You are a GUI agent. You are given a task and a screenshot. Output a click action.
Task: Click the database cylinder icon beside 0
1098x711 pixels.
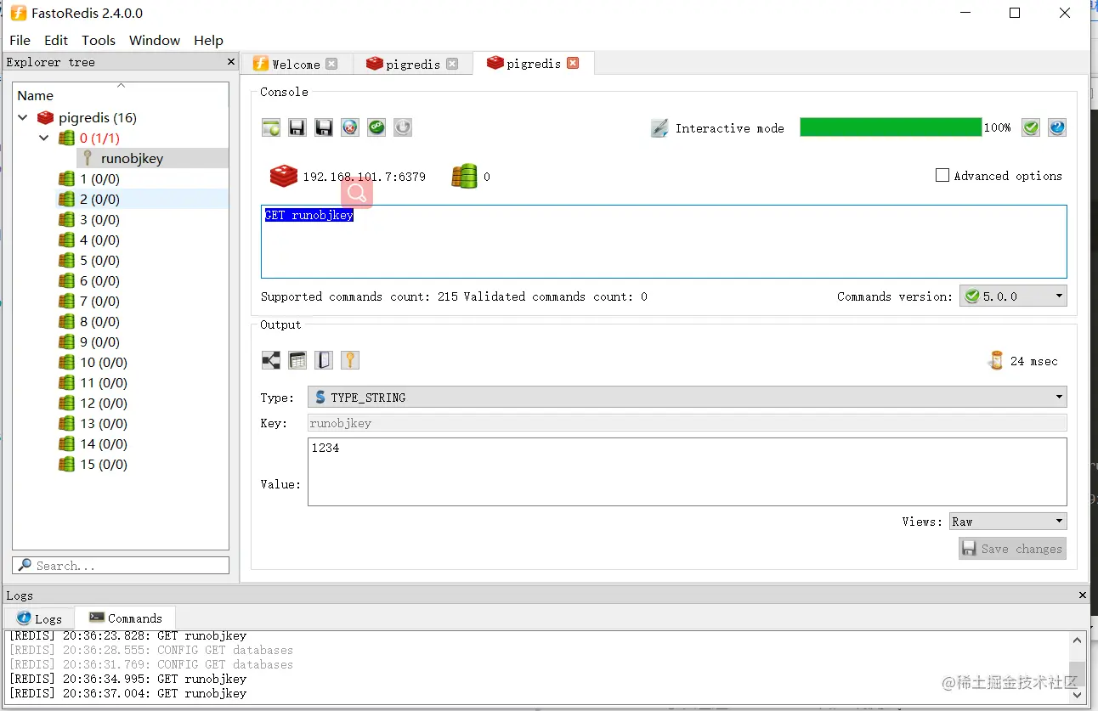coord(464,176)
